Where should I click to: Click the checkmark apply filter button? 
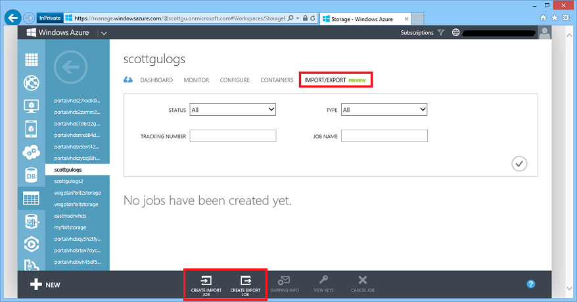click(519, 164)
